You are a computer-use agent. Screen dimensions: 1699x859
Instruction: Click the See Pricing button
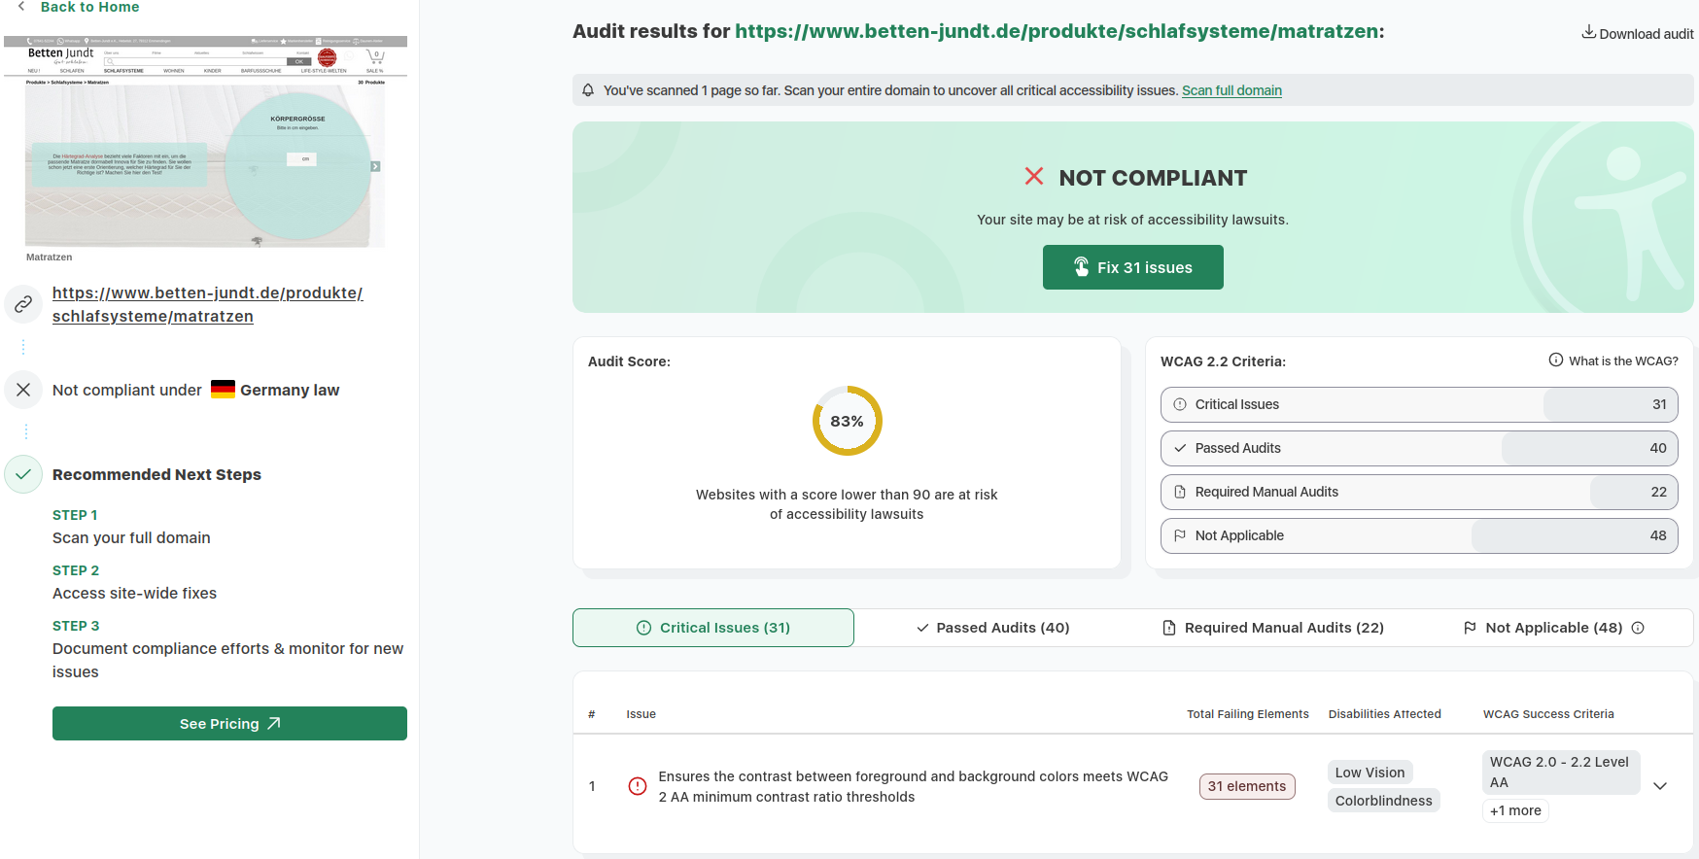click(x=229, y=724)
